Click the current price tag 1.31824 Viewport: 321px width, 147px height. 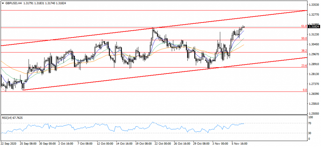314,27
